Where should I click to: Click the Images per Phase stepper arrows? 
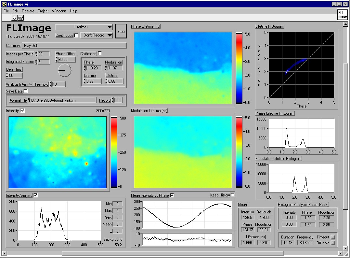click(x=36, y=54)
